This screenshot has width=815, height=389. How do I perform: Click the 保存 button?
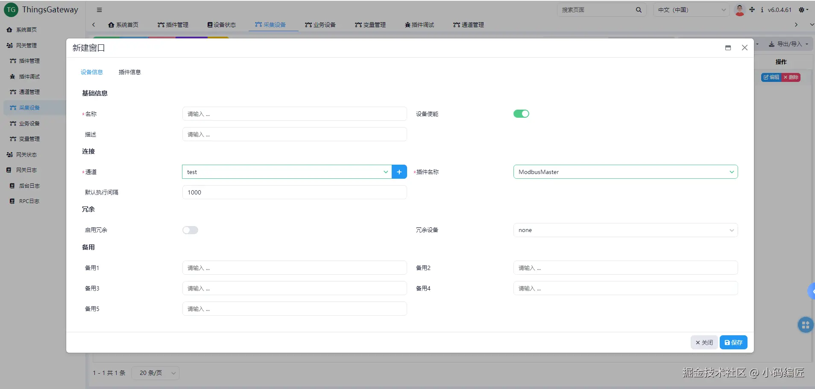[733, 343]
